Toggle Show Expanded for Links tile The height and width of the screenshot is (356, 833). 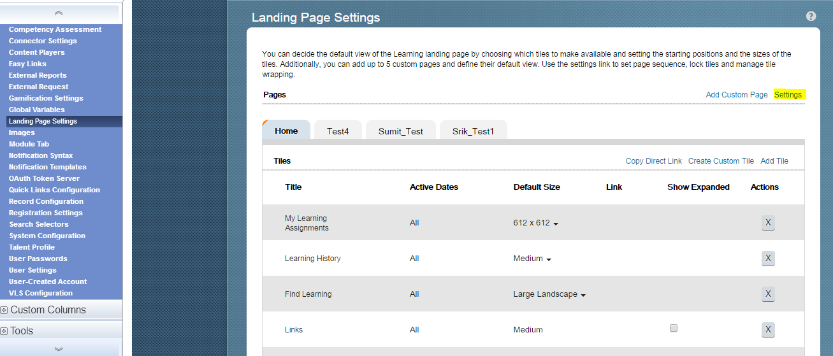point(674,328)
